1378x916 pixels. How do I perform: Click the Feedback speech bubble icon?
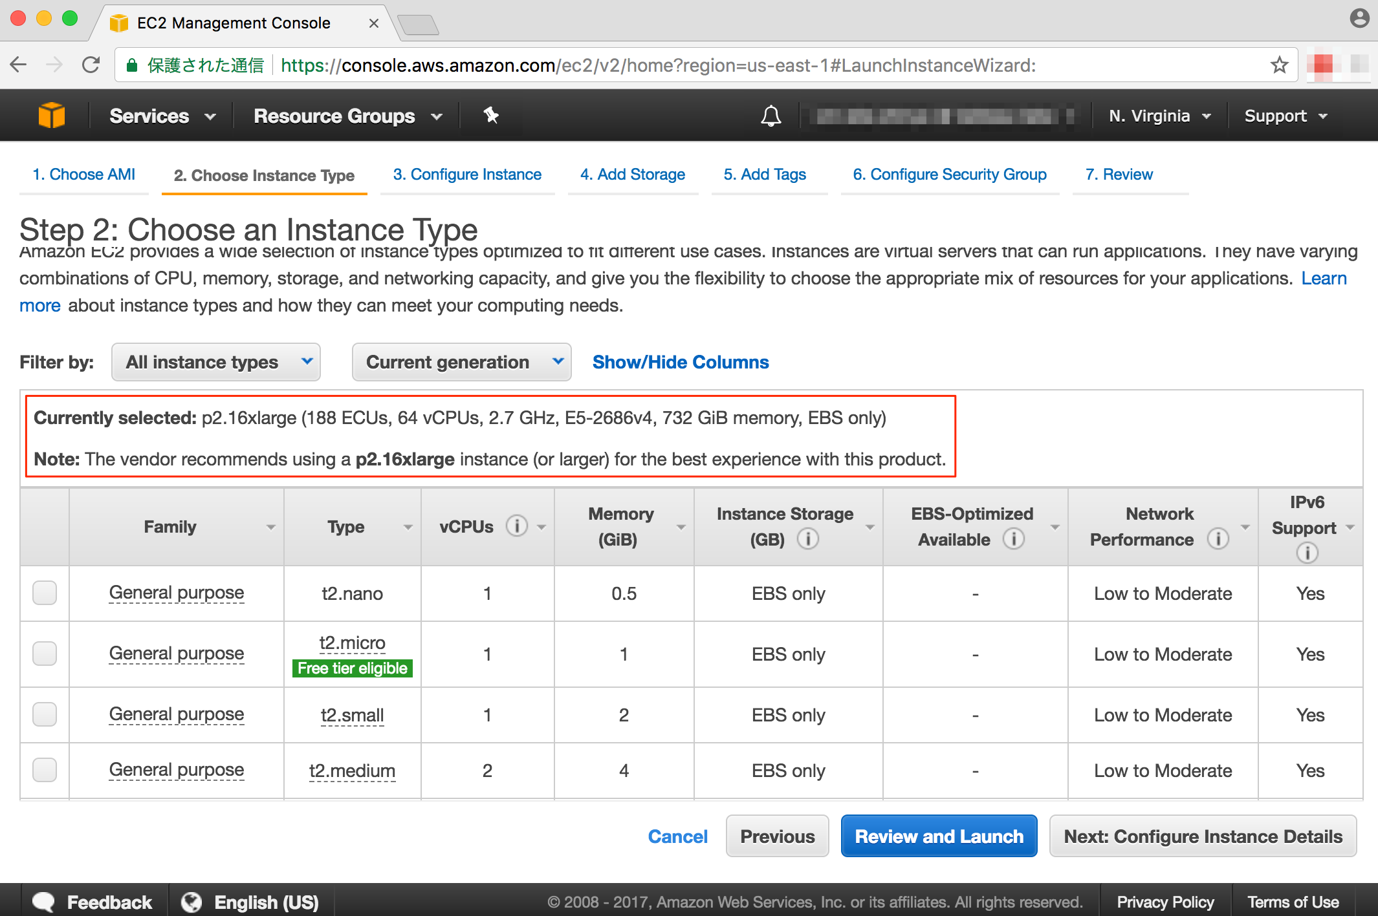[x=44, y=902]
